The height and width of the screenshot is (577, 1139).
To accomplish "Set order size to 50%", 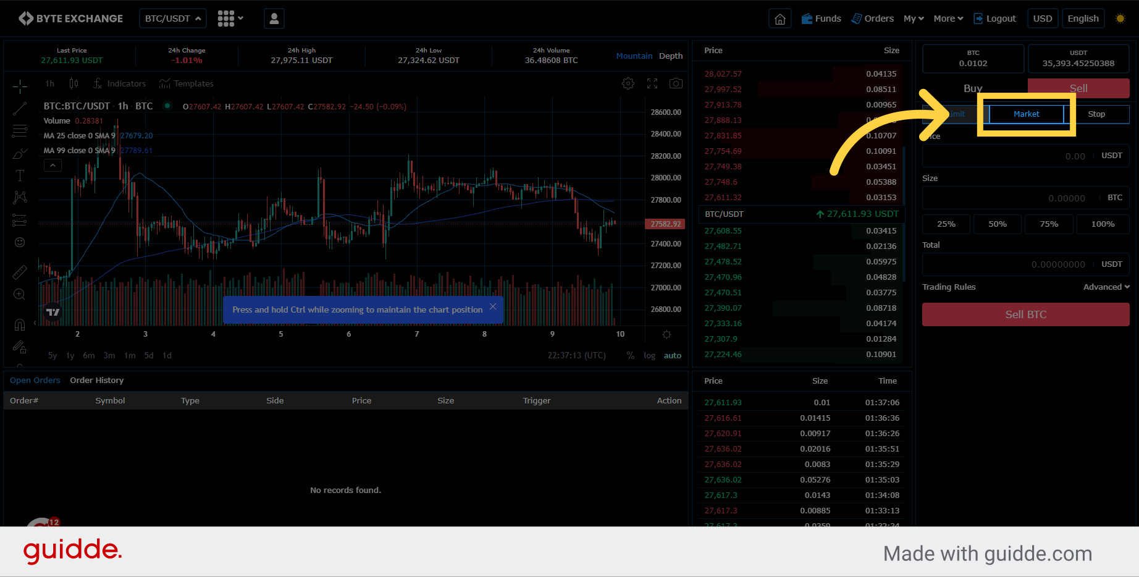I will point(998,224).
